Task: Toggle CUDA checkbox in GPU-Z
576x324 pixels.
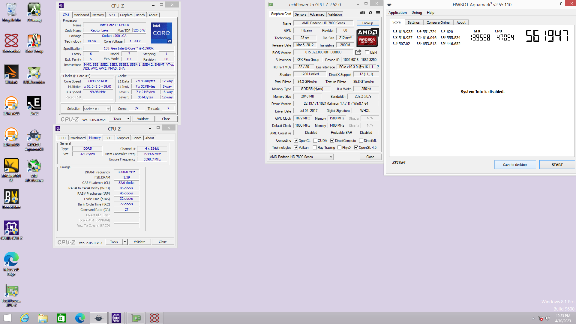Action: coord(315,141)
